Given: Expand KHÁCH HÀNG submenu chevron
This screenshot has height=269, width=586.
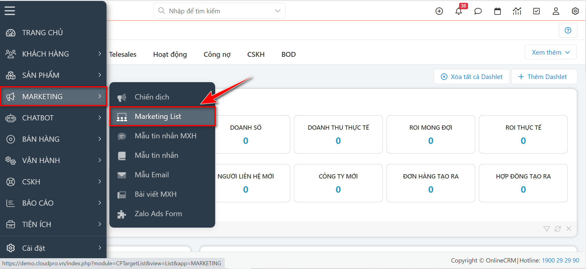Looking at the screenshot, I should [x=100, y=54].
